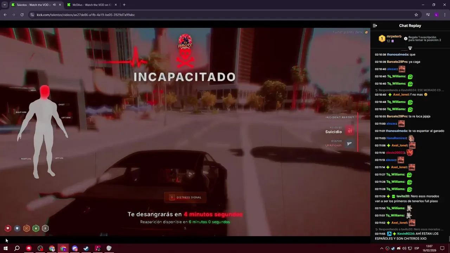Click the green thirst status icon
450x253 pixels.
36,228
